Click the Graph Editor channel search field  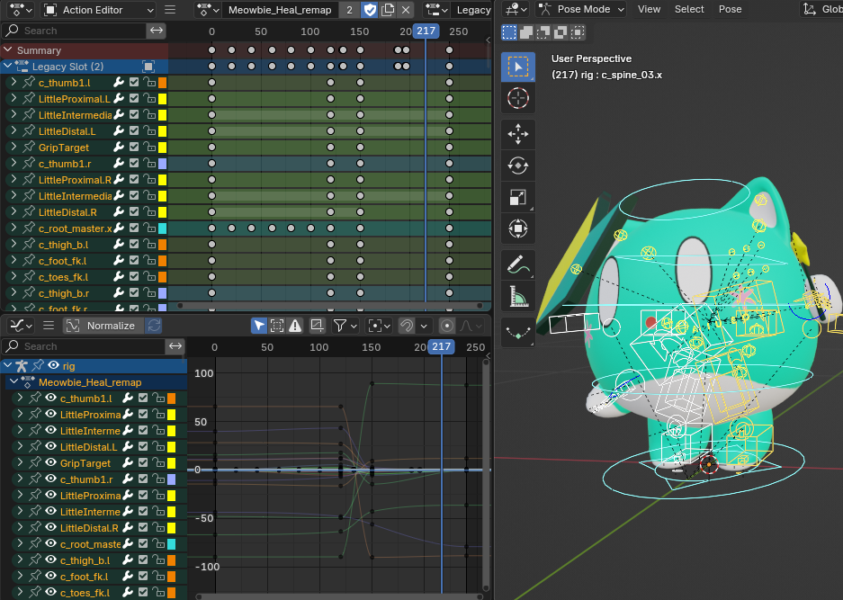click(x=84, y=346)
